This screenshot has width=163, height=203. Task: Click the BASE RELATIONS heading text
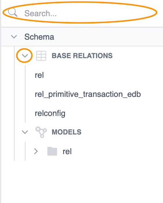[82, 56]
